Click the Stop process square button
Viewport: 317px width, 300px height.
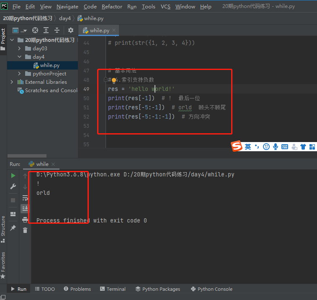[13, 200]
